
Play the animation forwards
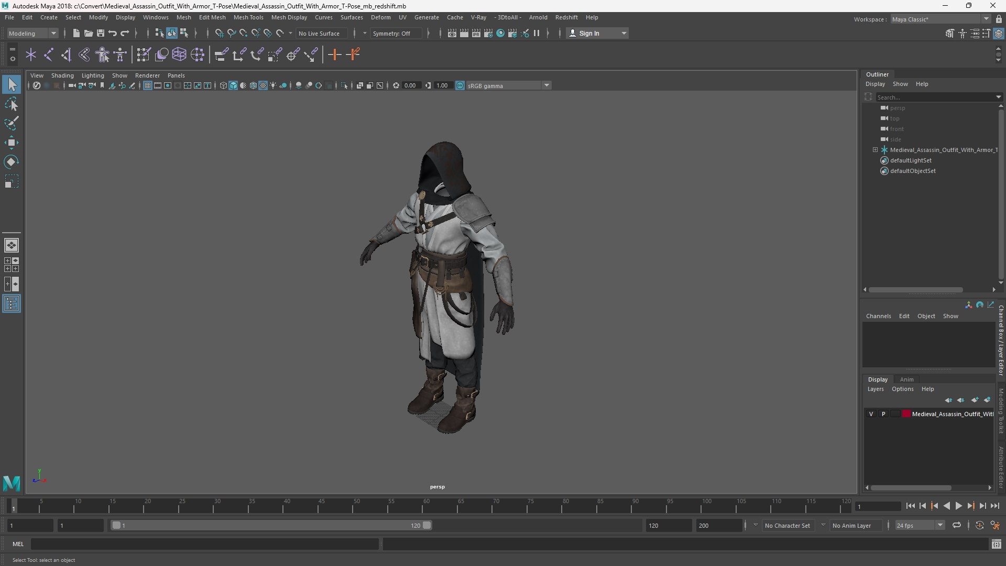point(958,506)
